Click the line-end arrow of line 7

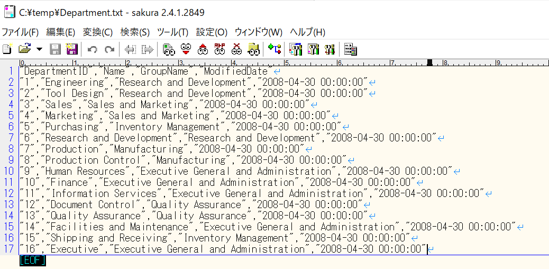pos(441,138)
